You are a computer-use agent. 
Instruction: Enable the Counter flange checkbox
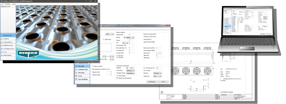pos(117,76)
